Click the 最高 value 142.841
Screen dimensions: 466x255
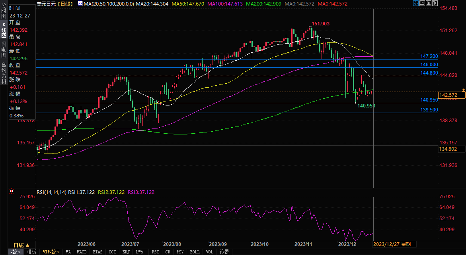pyautogui.click(x=18, y=44)
